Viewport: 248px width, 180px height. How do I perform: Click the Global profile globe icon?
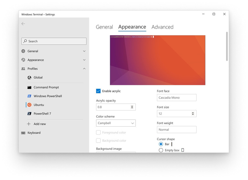coord(29,77)
